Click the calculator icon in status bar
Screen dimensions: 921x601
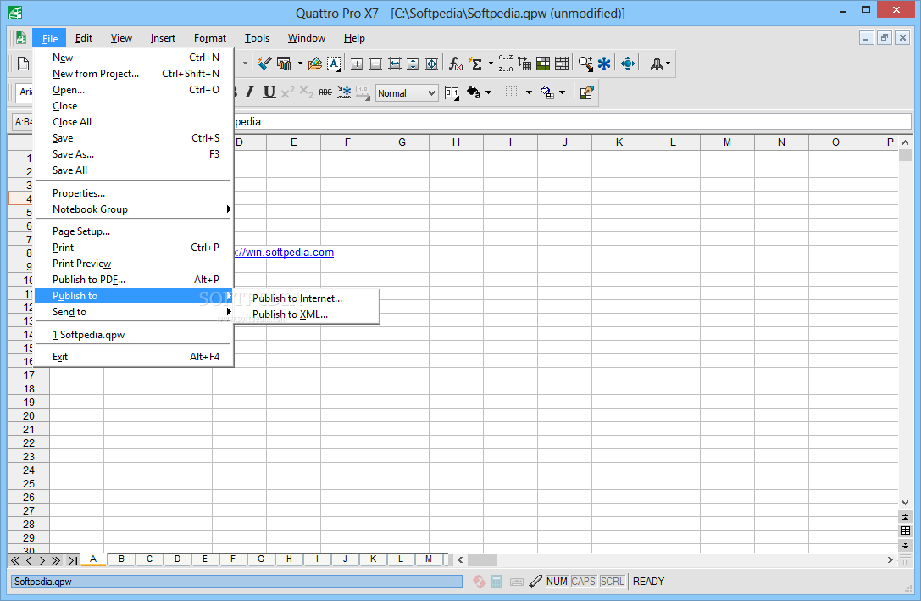coord(497,582)
